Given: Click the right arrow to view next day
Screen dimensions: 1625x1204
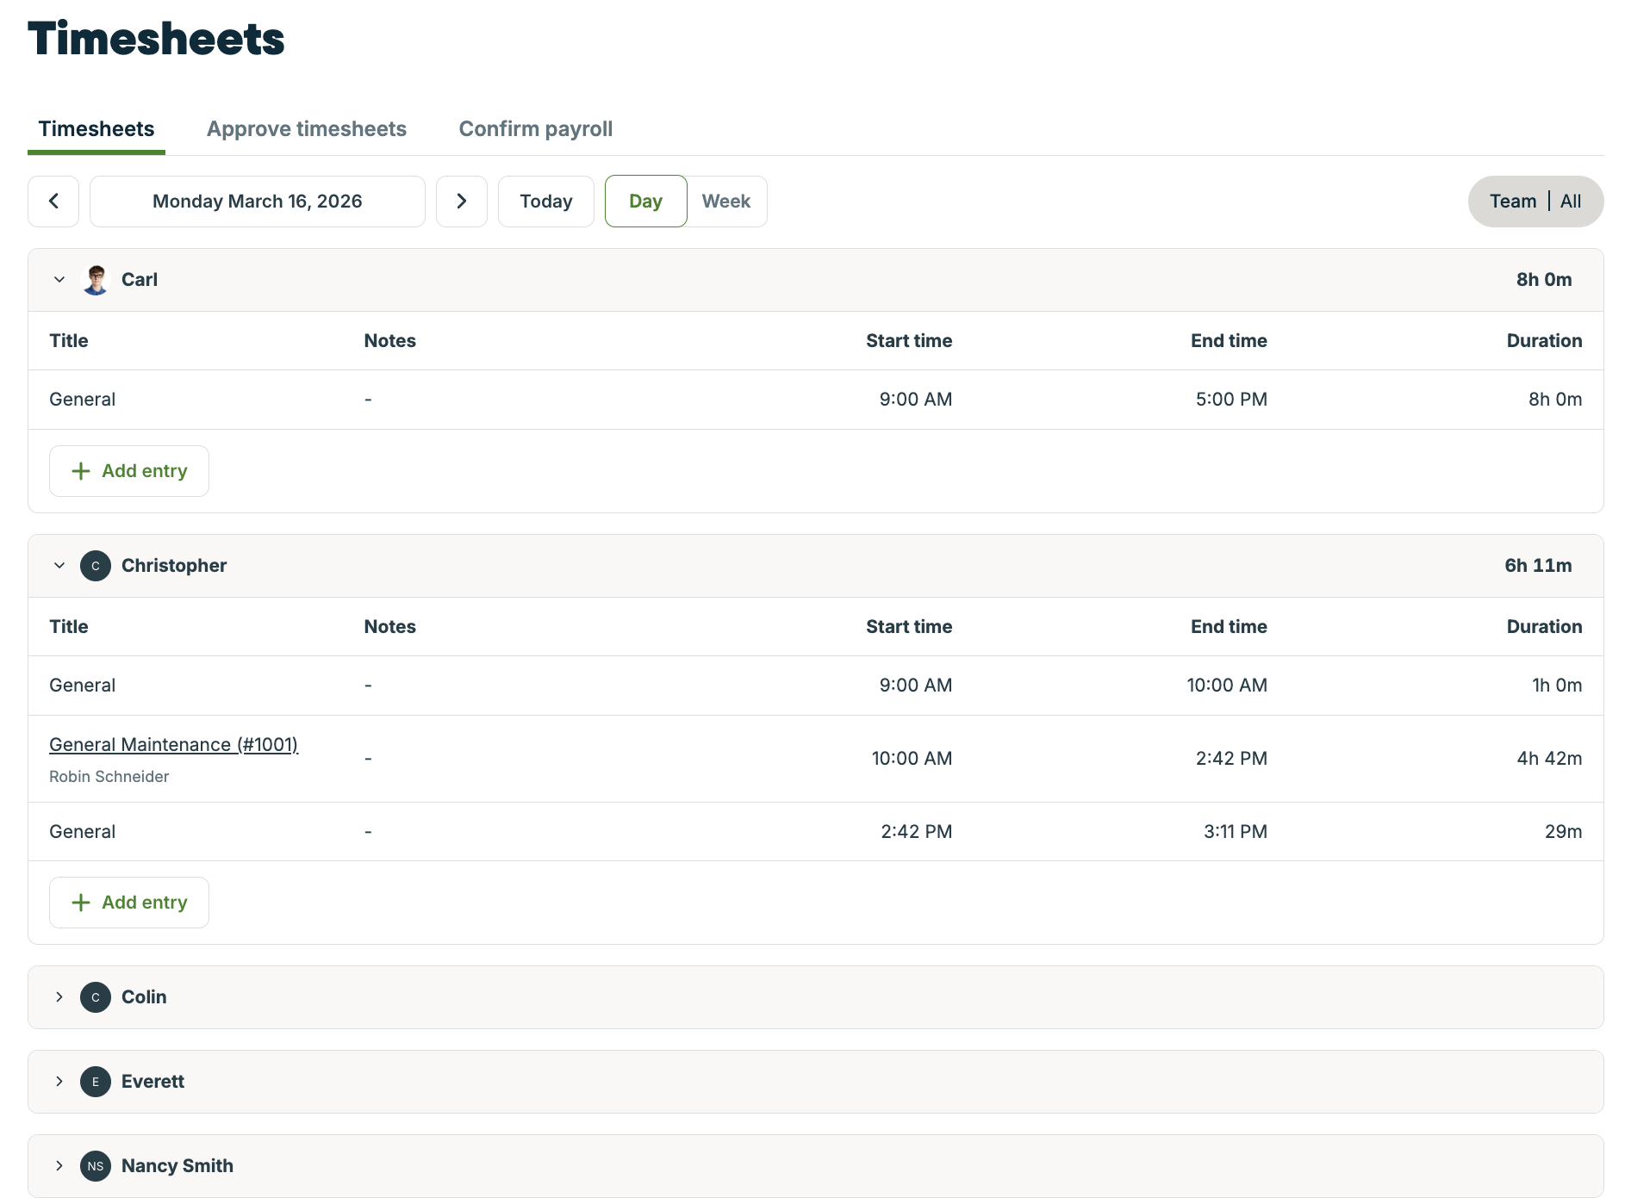Looking at the screenshot, I should [x=462, y=201].
